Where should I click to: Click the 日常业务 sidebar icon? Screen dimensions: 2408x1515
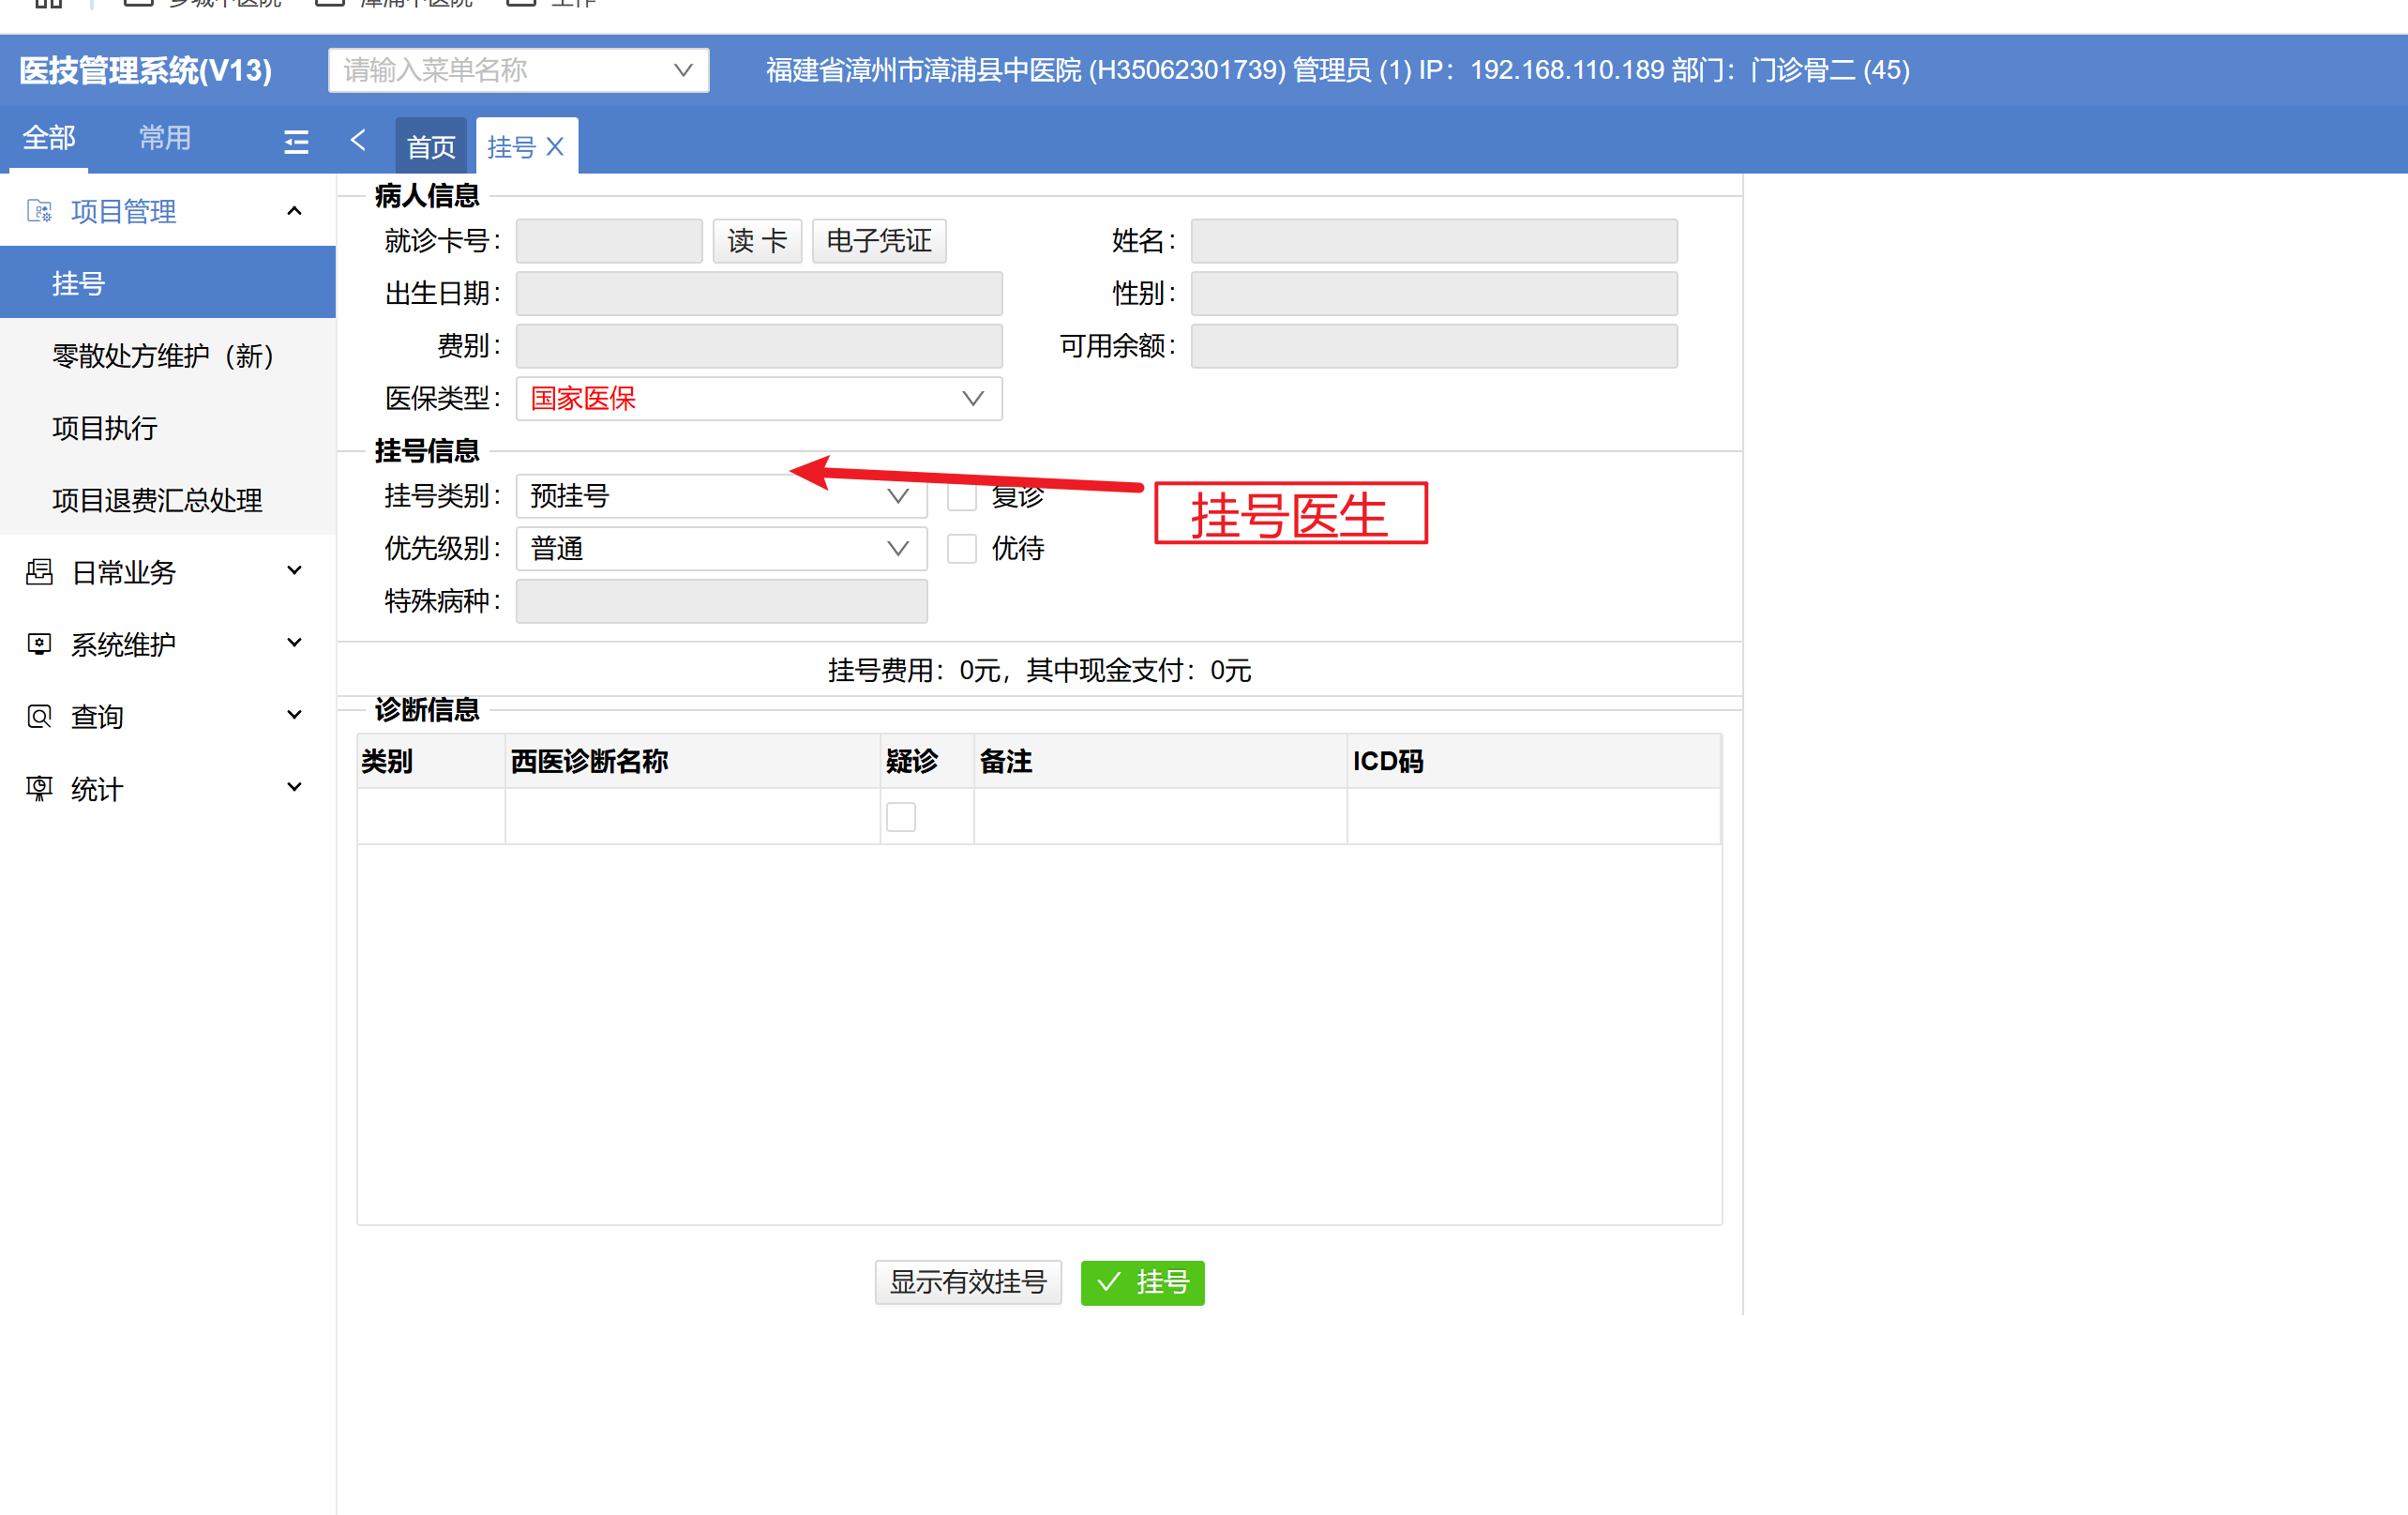(39, 571)
